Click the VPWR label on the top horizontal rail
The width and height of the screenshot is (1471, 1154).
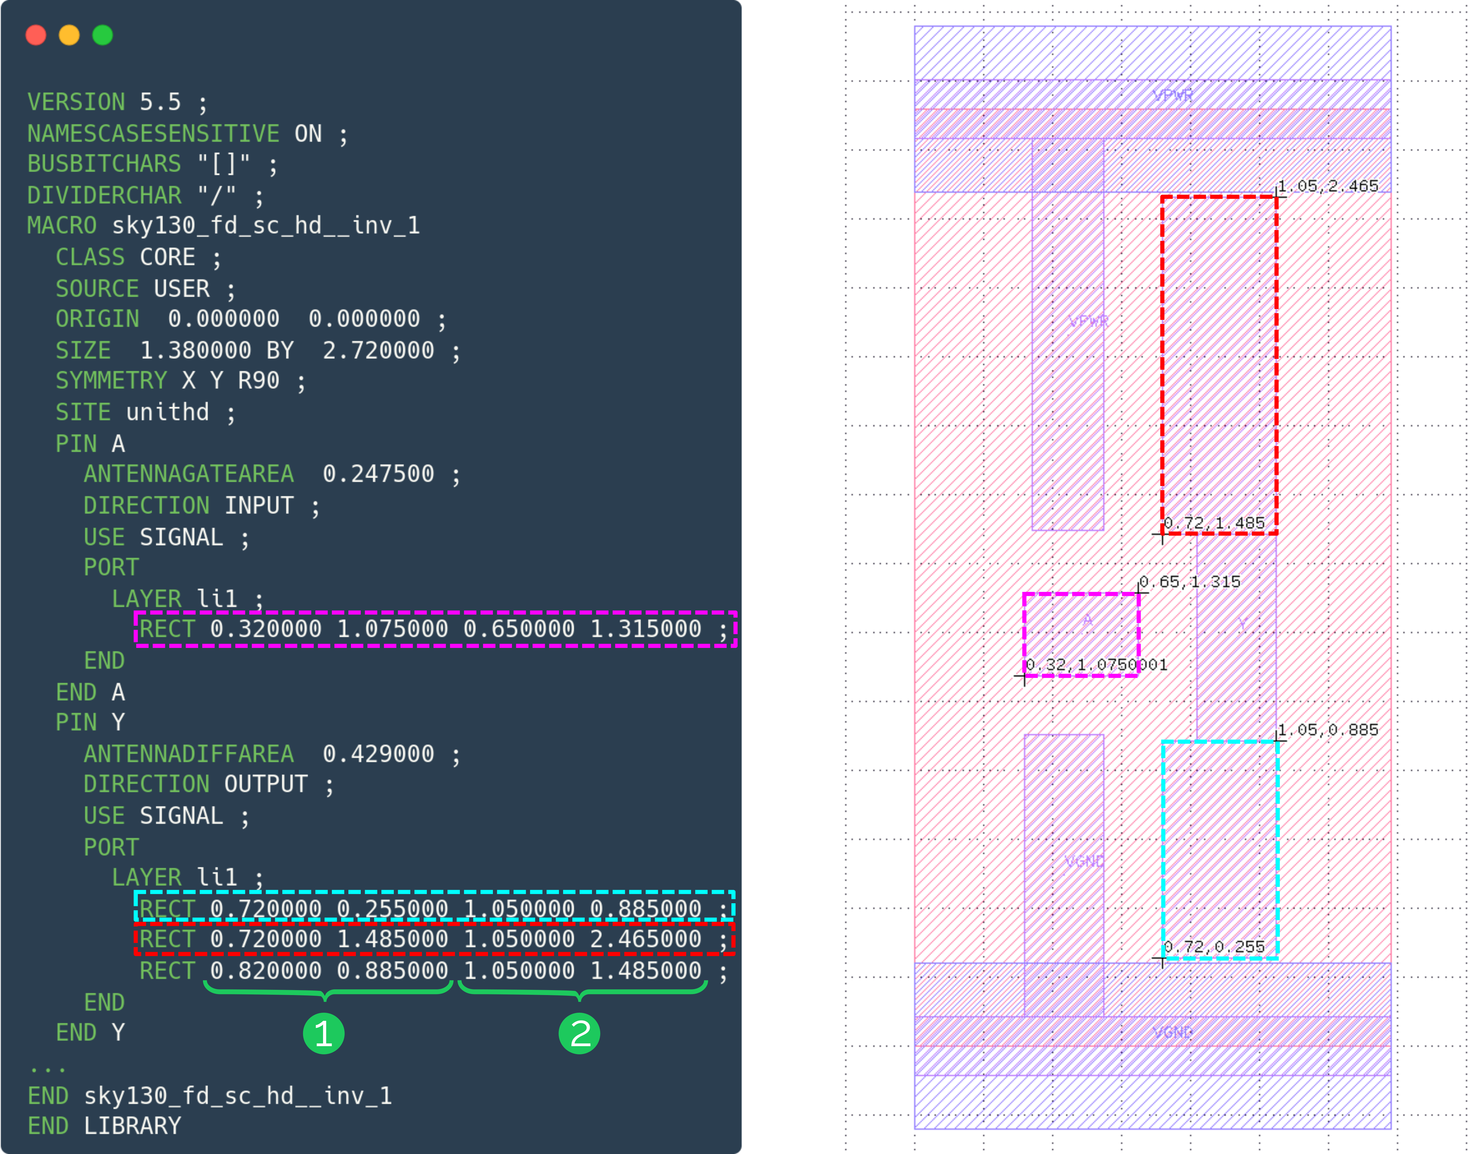(1173, 95)
